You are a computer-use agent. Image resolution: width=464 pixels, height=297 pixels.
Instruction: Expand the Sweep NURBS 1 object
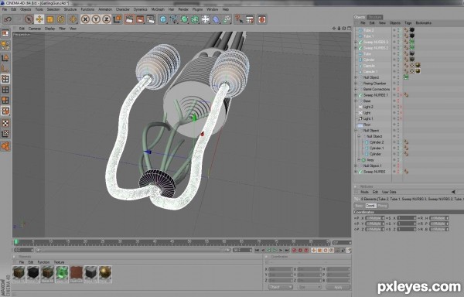pyautogui.click(x=356, y=95)
